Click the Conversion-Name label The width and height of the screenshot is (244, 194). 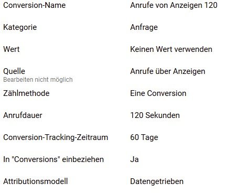click(35, 5)
